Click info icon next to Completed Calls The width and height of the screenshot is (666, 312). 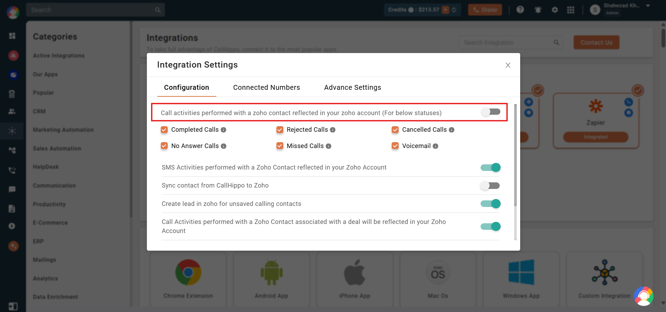coord(224,130)
